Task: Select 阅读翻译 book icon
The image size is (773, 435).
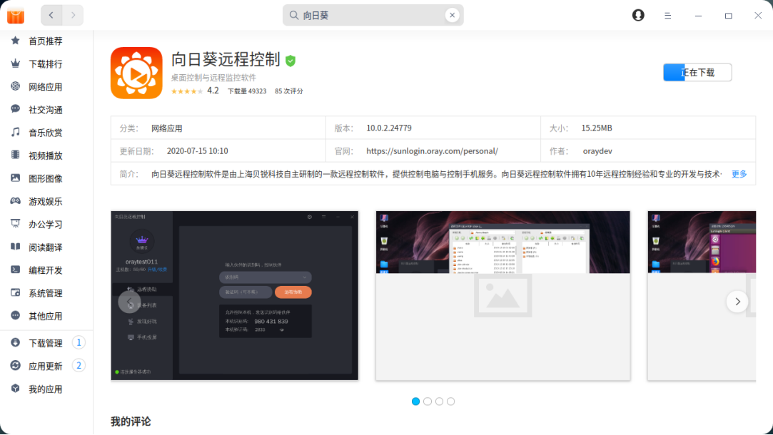Action: pos(15,246)
